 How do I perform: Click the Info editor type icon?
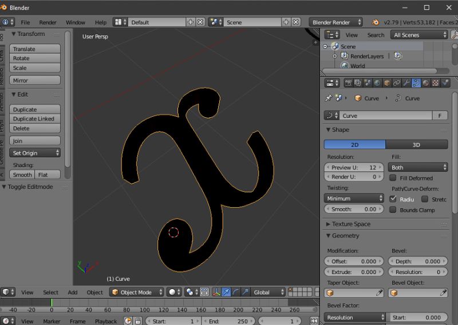[8, 22]
